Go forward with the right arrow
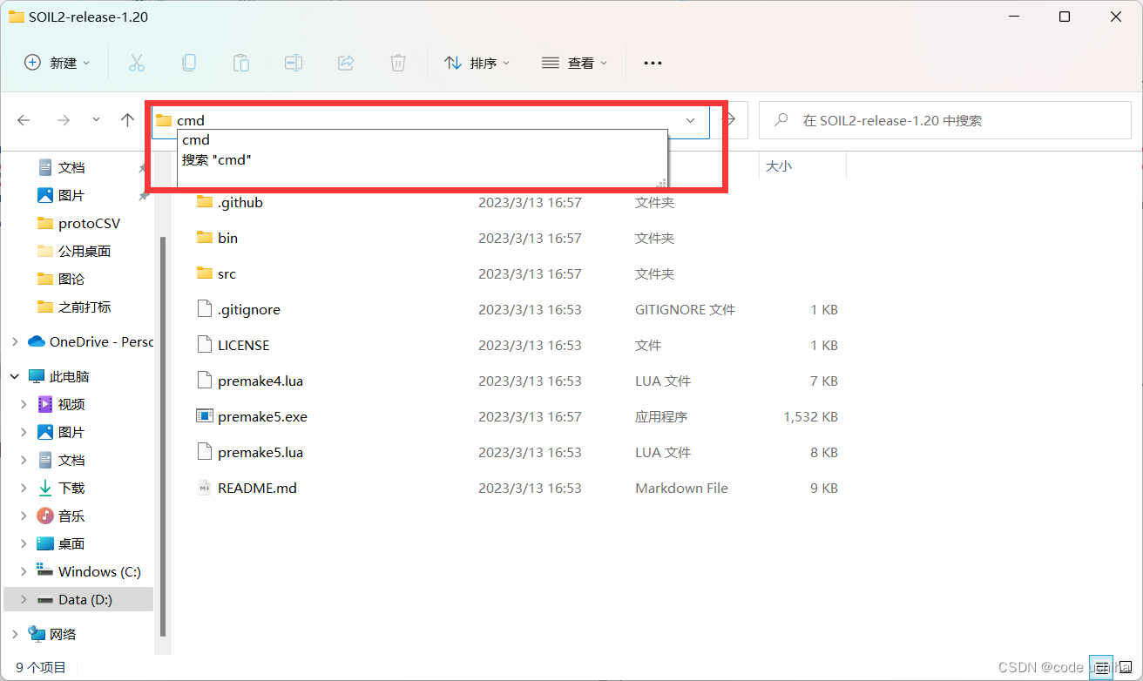The height and width of the screenshot is (681, 1143). (63, 120)
